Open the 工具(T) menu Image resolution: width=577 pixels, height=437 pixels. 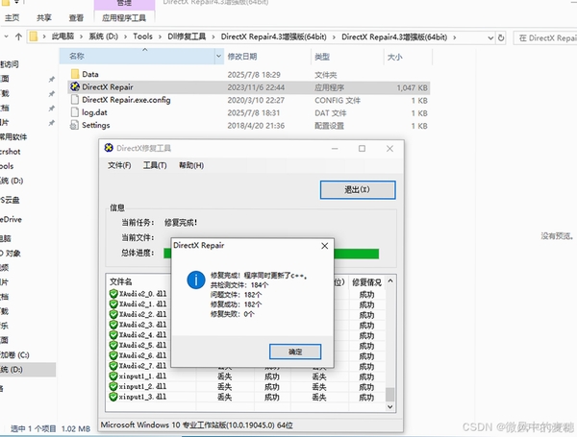click(x=155, y=165)
